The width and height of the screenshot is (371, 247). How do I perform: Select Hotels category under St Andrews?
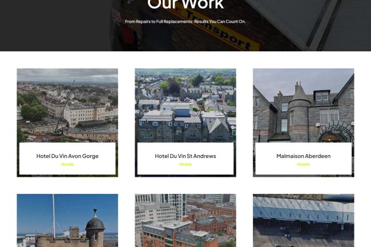tap(185, 164)
